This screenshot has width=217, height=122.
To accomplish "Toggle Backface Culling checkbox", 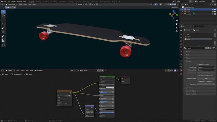I will 198,64.
